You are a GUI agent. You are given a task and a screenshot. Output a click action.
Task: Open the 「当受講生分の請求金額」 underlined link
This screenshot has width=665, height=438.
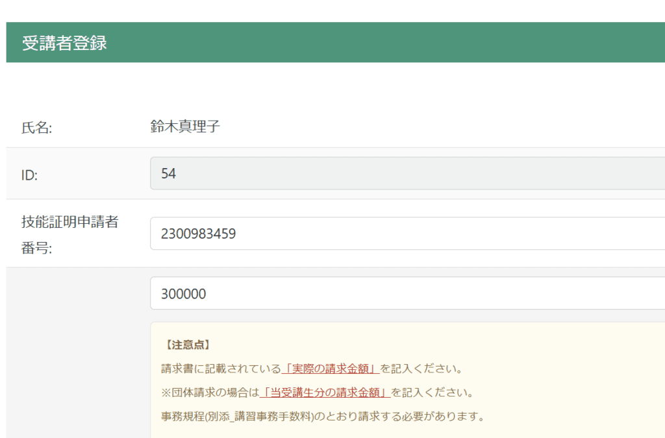point(325,393)
